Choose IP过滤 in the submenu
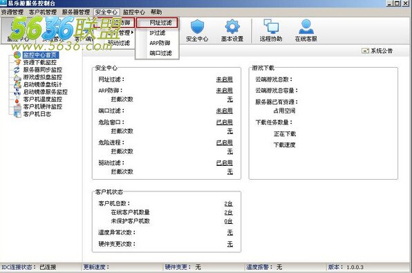Screen dimensions: 412x273 (157, 33)
